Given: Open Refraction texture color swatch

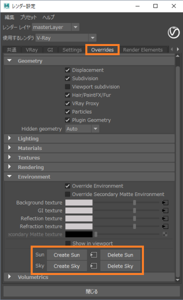Looking at the screenshot, I should 79,226.
